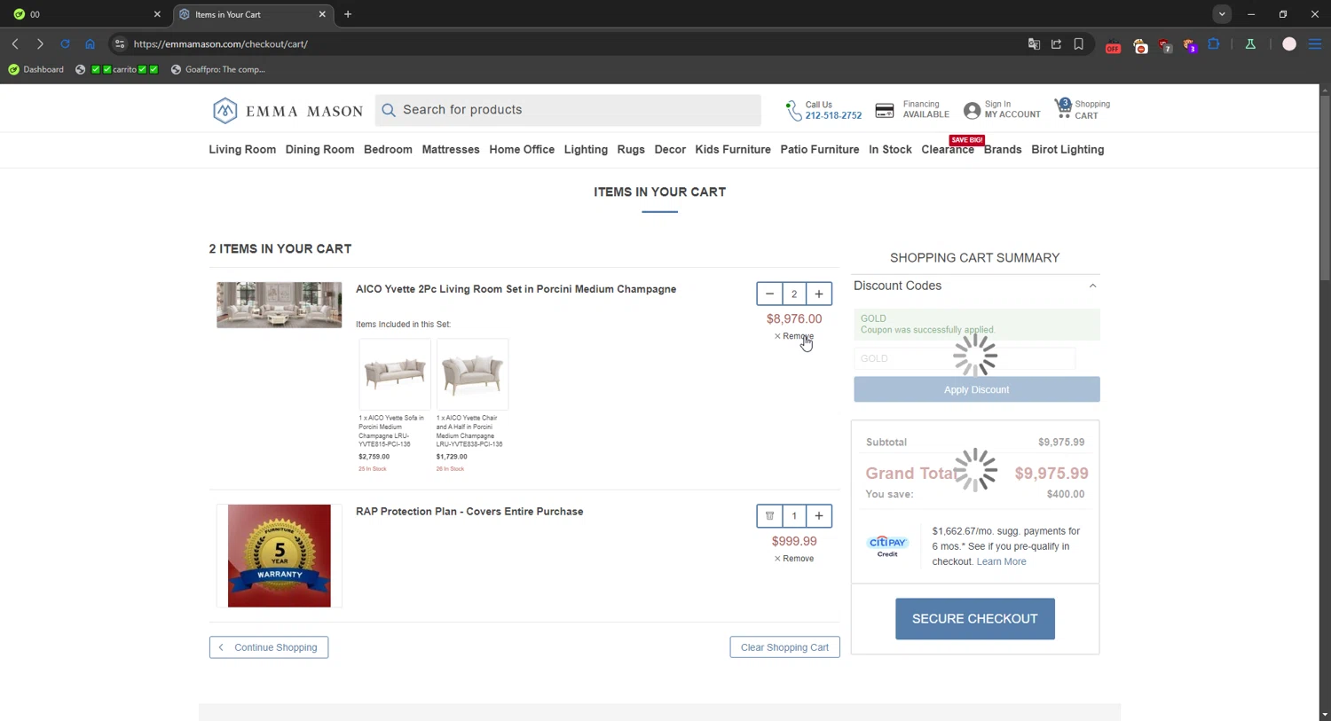Open the extensions puzzle icon
The width and height of the screenshot is (1331, 721).
coord(1214,44)
